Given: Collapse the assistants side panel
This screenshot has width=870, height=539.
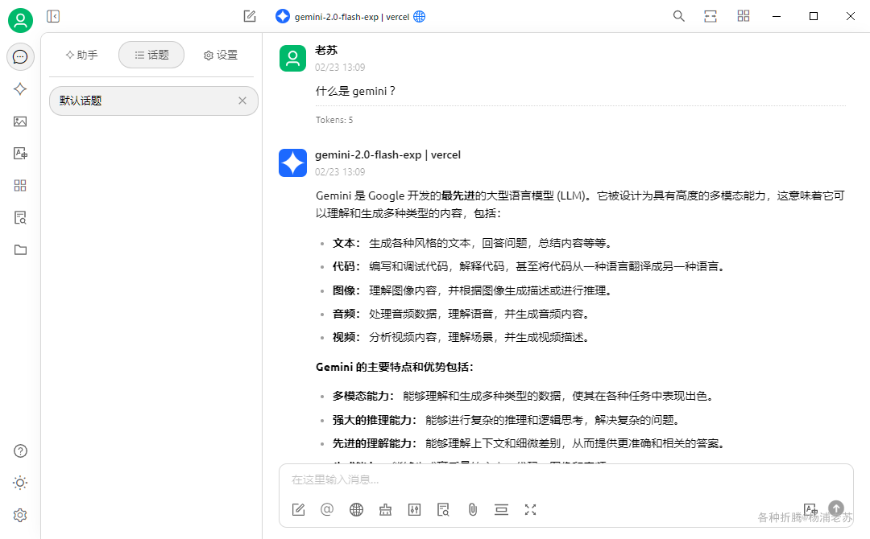Looking at the screenshot, I should point(53,17).
